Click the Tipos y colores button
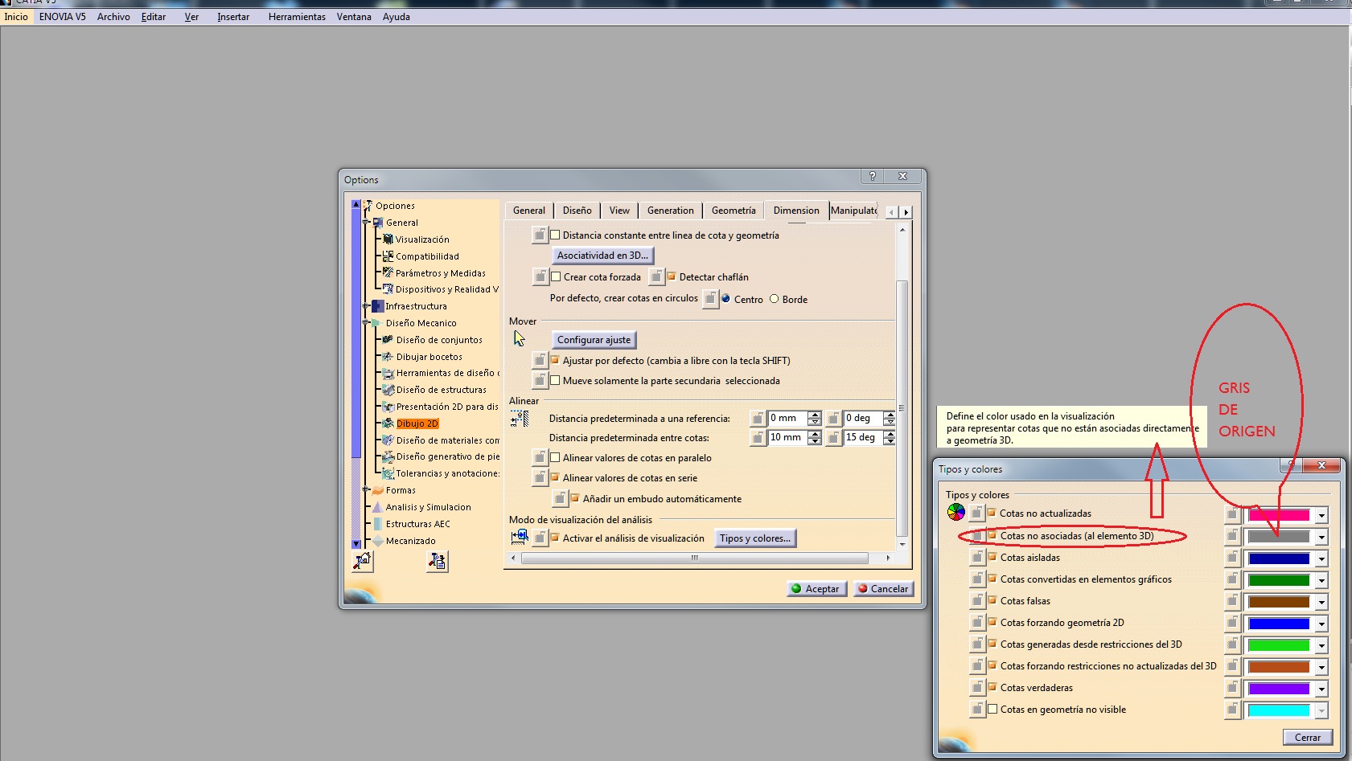 pos(755,538)
